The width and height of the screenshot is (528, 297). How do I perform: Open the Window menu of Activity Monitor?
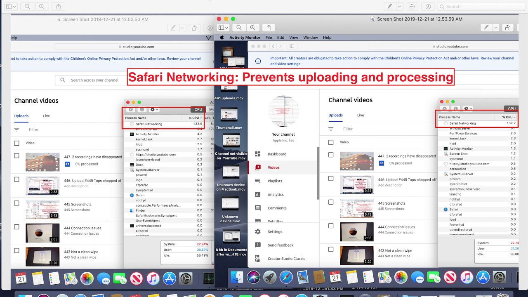311,38
